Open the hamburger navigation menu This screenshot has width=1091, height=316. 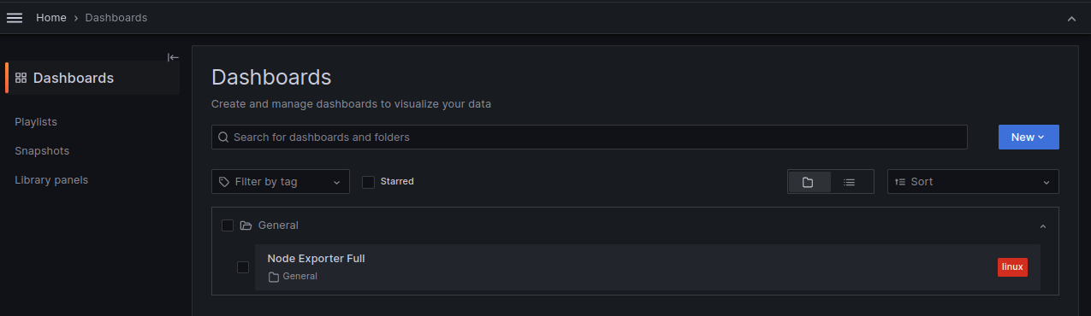pyautogui.click(x=15, y=18)
